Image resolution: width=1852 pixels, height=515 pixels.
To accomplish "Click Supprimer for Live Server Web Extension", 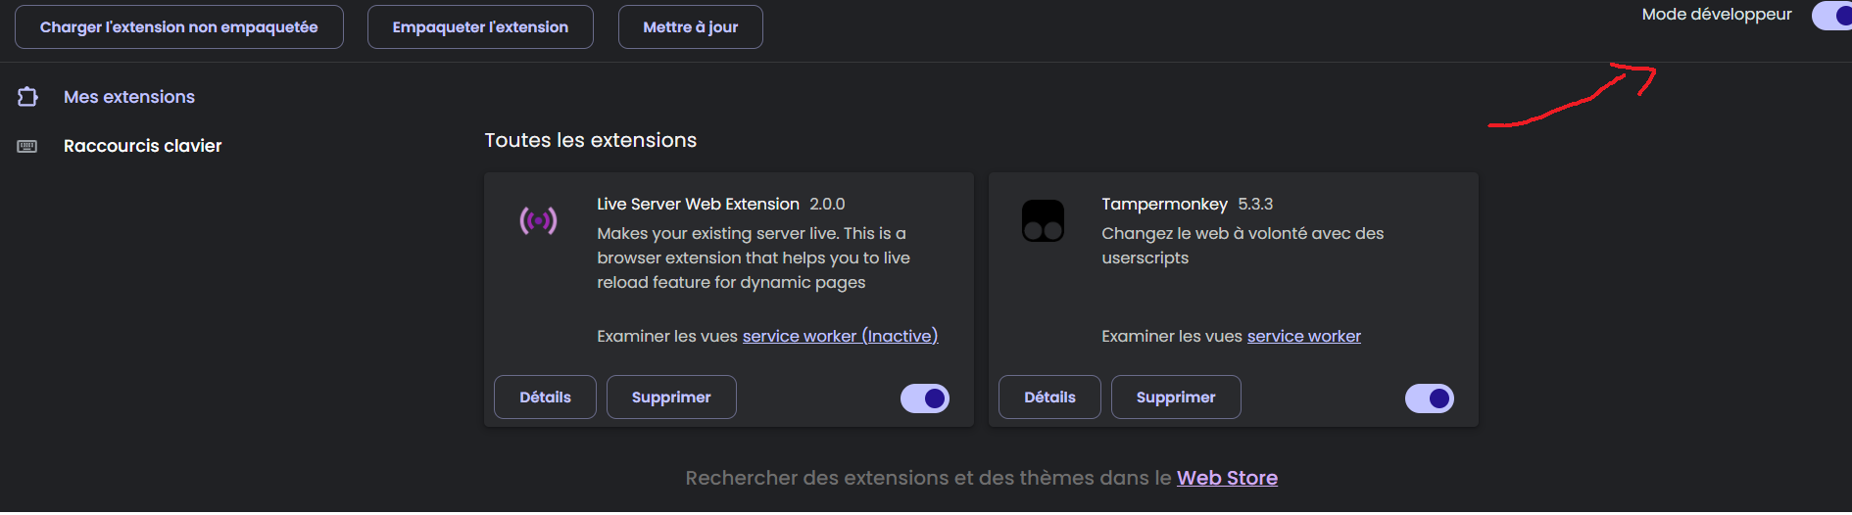I will click(671, 398).
